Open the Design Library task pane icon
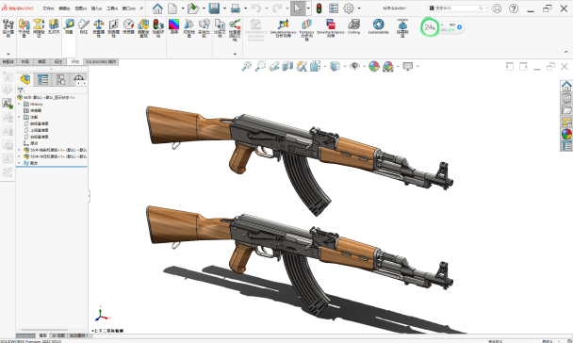The height and width of the screenshot is (343, 573). 566,98
